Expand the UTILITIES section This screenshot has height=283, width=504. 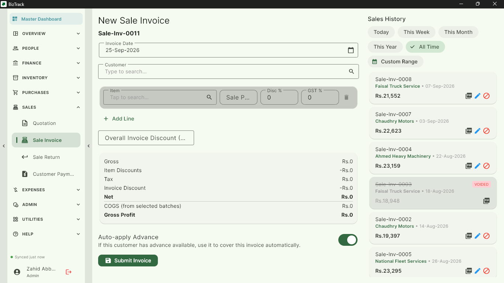tap(46, 219)
